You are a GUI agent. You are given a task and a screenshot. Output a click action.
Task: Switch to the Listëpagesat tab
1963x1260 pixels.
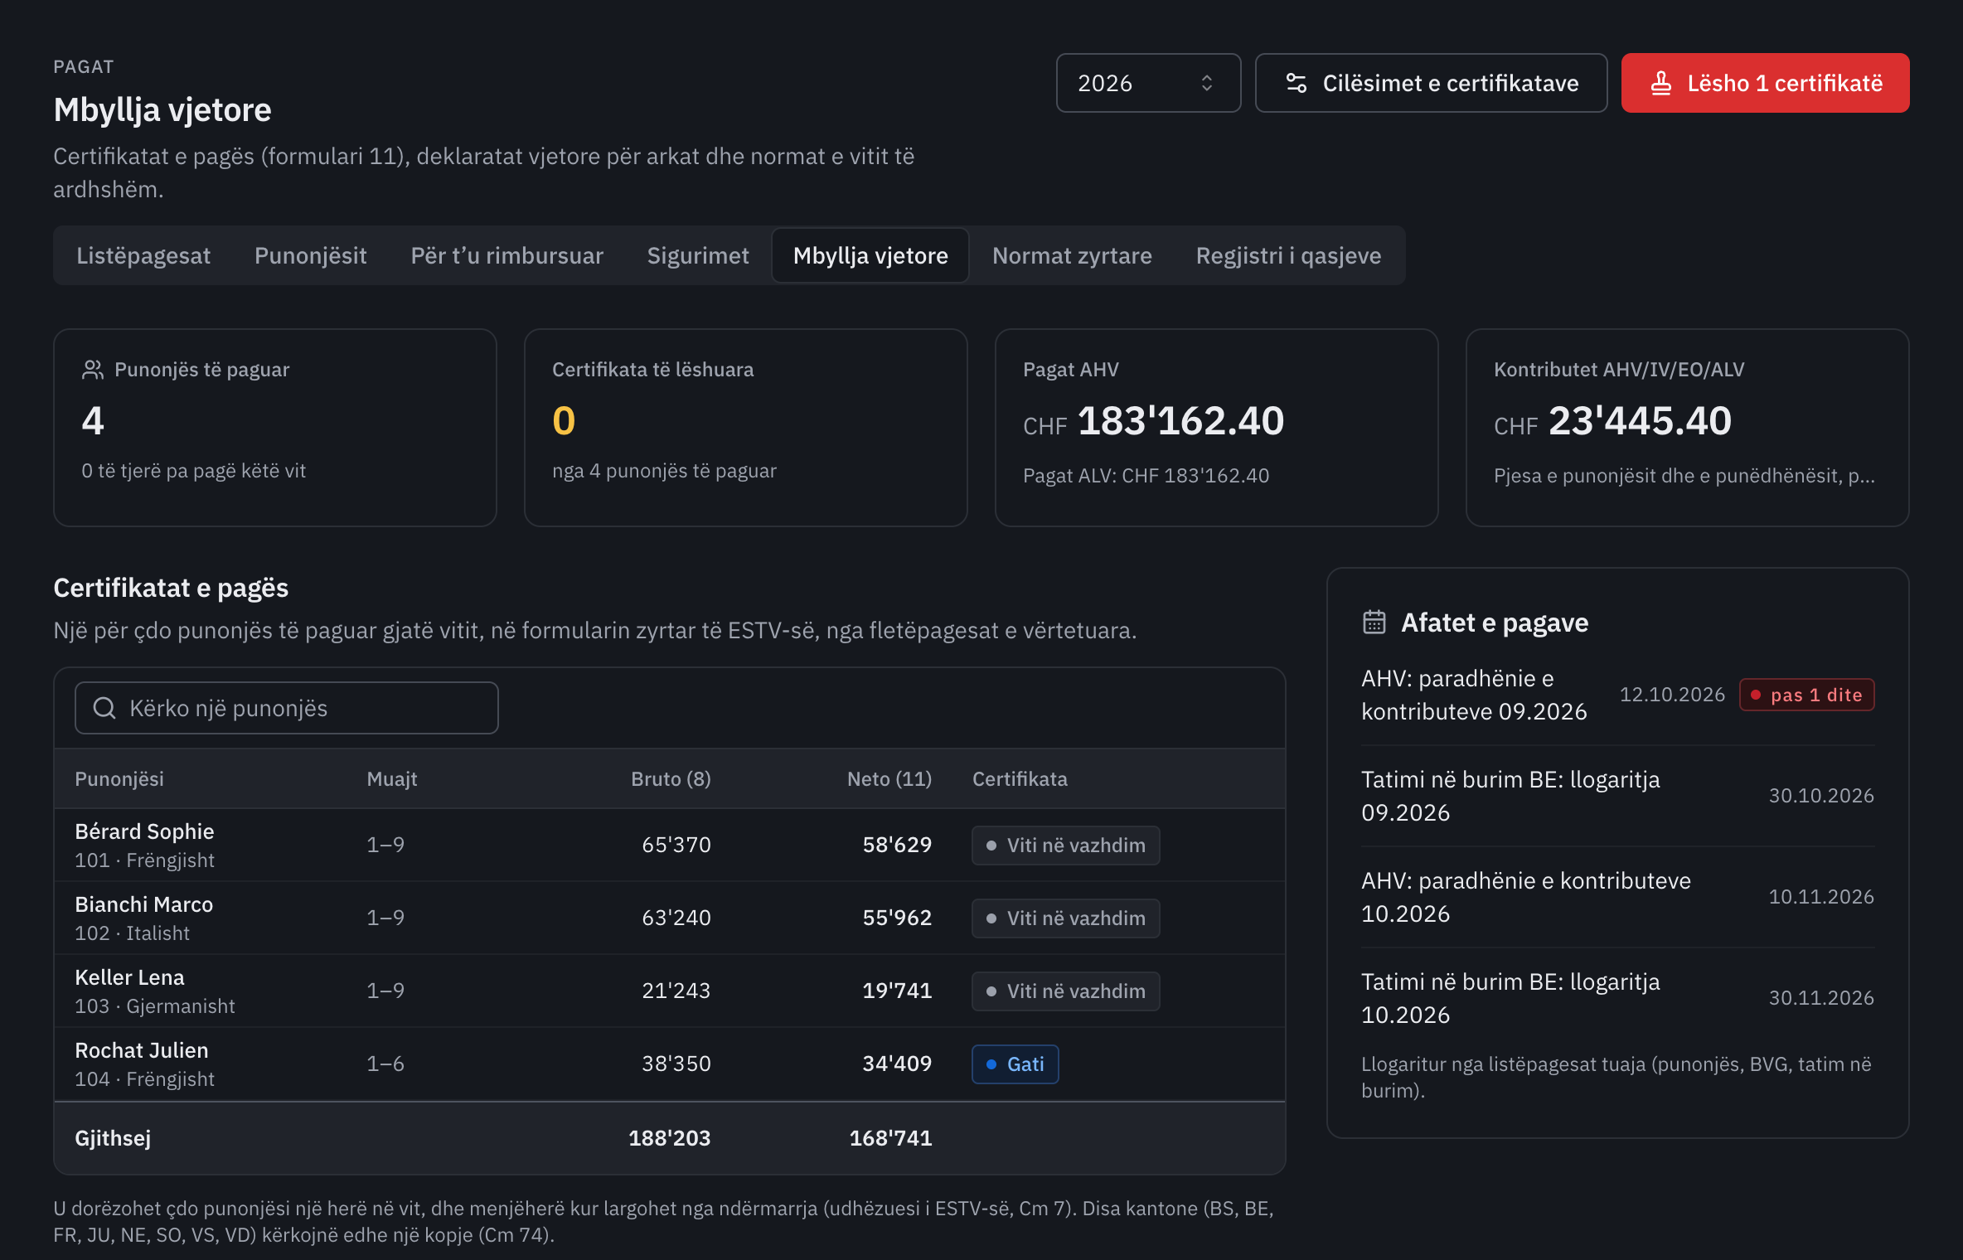pos(143,255)
